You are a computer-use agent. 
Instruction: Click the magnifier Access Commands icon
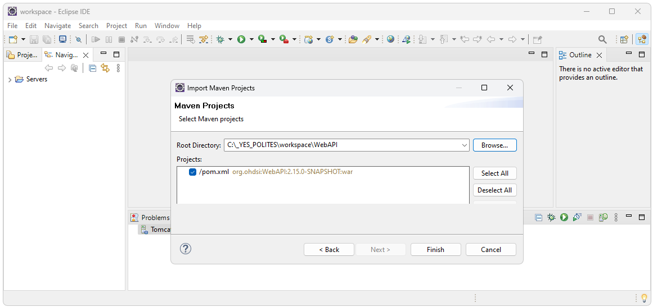click(x=602, y=39)
